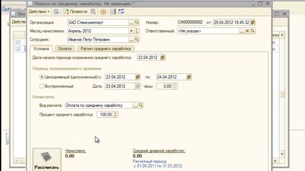Click the magnifier icon for Ответственный
Screen dimensions: 305x171
pos(253,31)
